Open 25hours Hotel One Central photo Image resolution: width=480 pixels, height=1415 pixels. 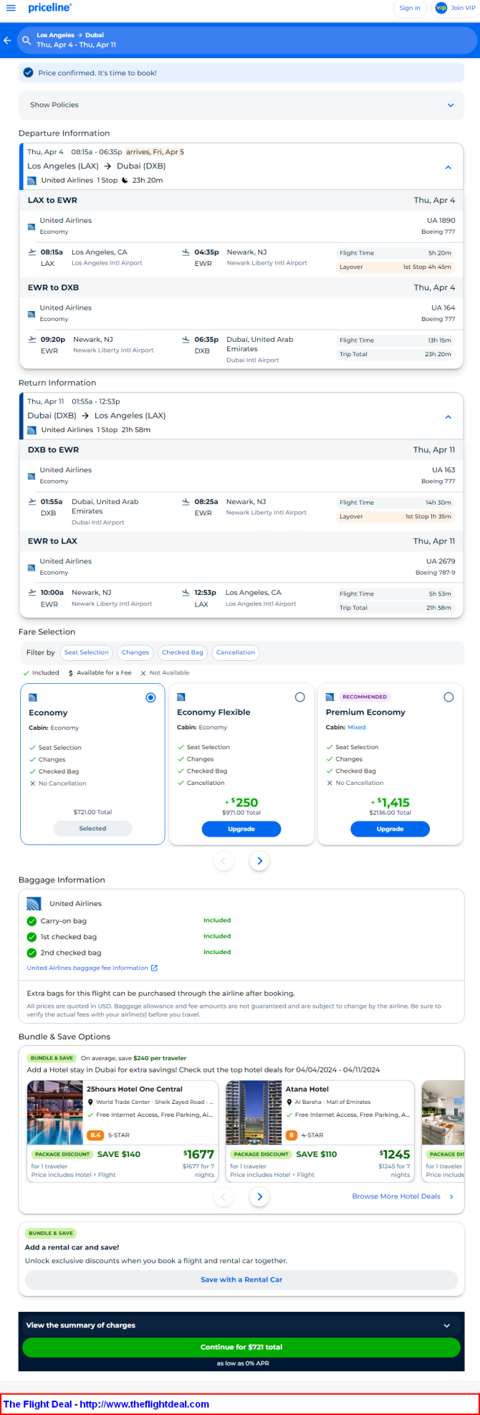pos(54,1113)
